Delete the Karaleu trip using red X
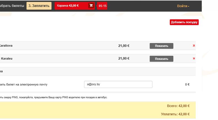 coord(194,58)
